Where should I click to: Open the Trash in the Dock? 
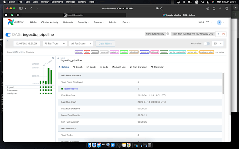[149, 145]
